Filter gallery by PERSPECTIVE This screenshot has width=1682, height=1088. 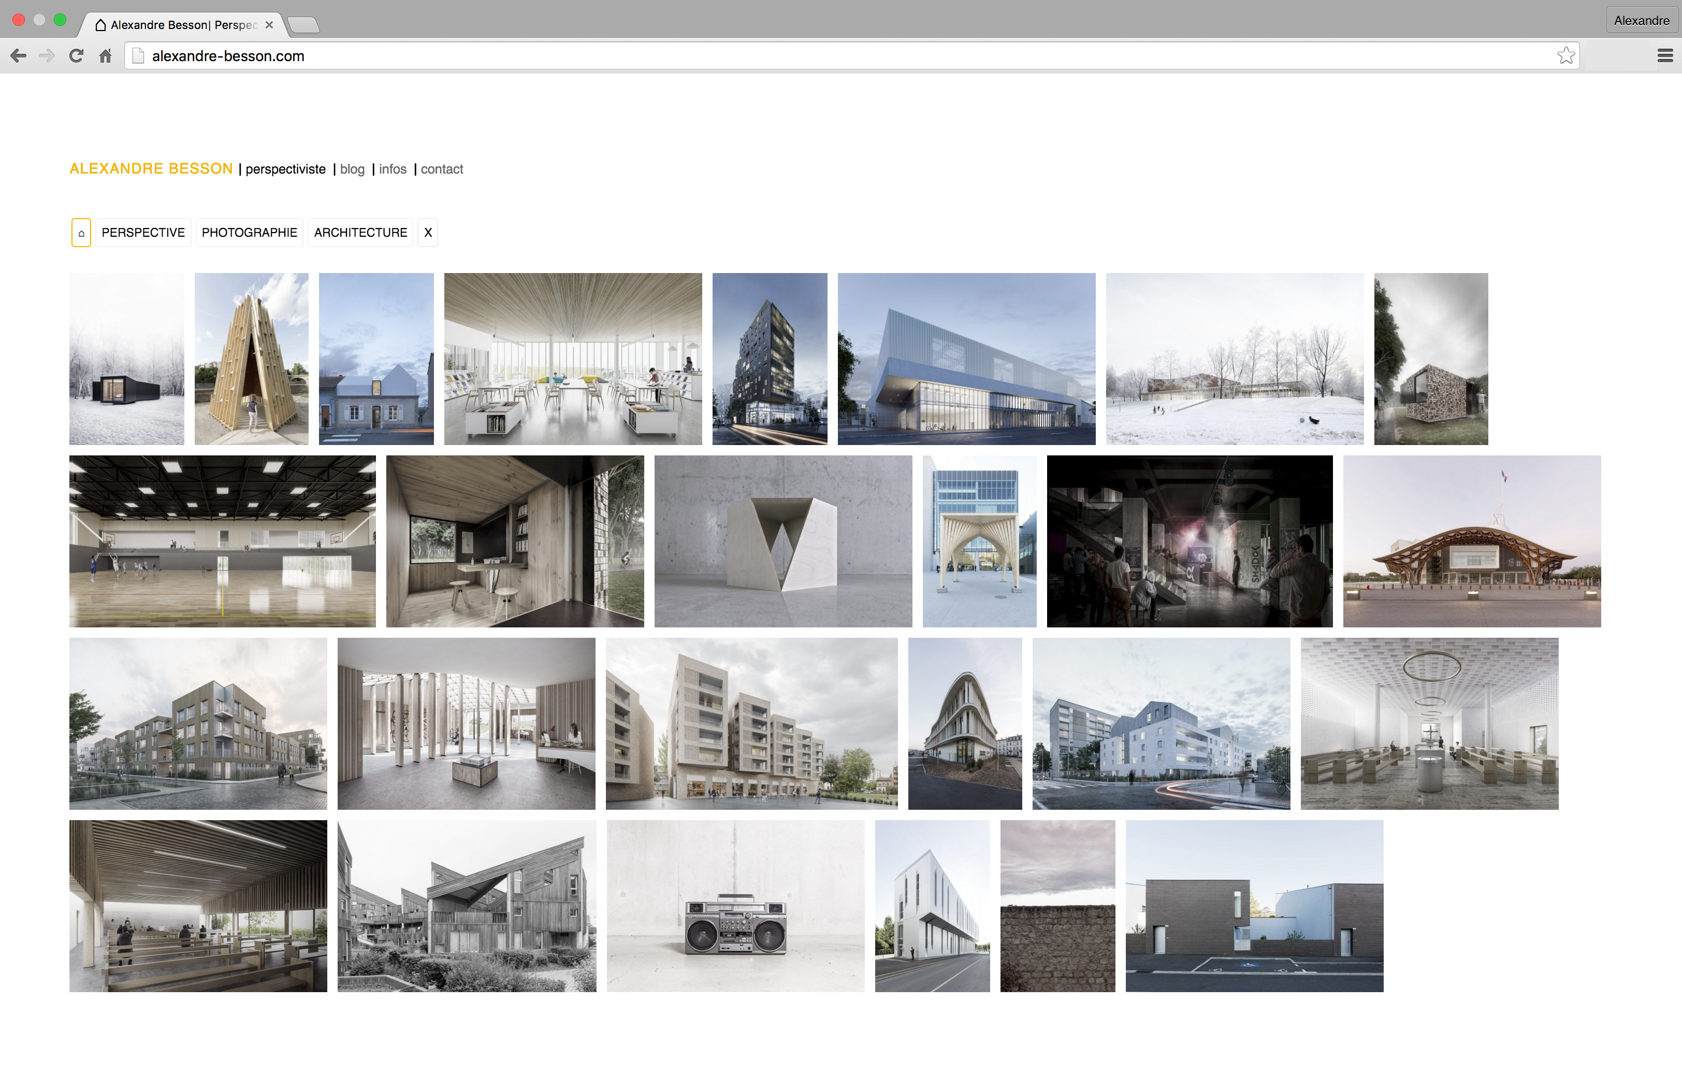coord(143,233)
